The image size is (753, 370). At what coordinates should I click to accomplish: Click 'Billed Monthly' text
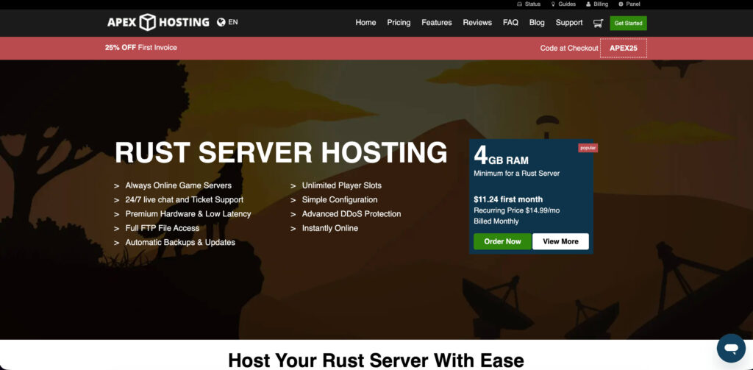tap(496, 221)
